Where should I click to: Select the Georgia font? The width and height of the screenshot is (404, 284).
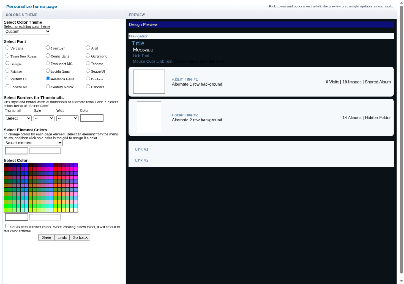pos(7,63)
